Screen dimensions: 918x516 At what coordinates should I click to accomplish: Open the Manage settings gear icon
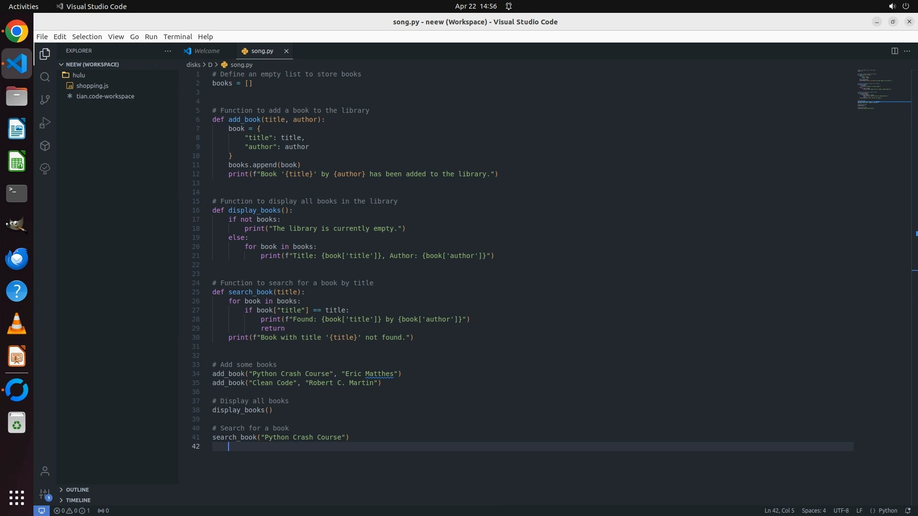[45, 494]
